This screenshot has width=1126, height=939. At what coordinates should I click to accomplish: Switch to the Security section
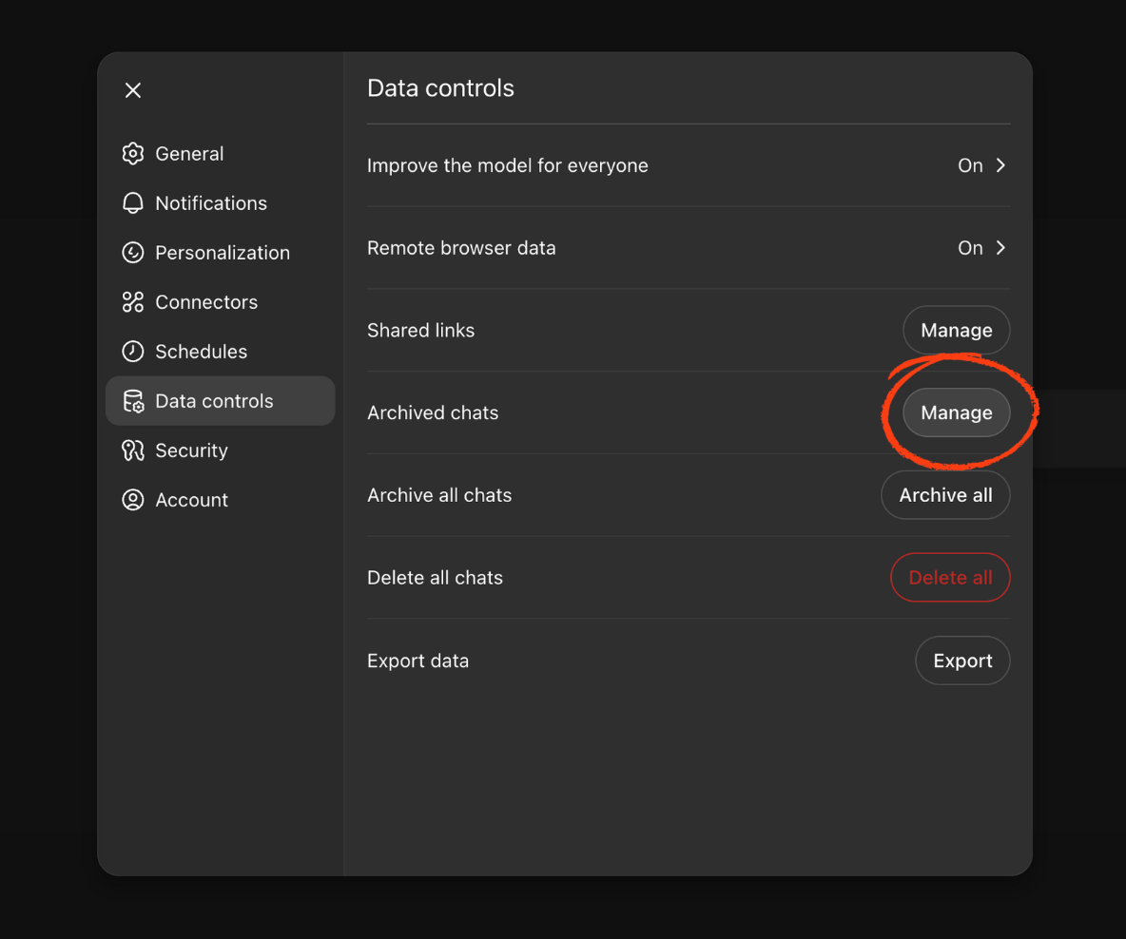click(190, 450)
